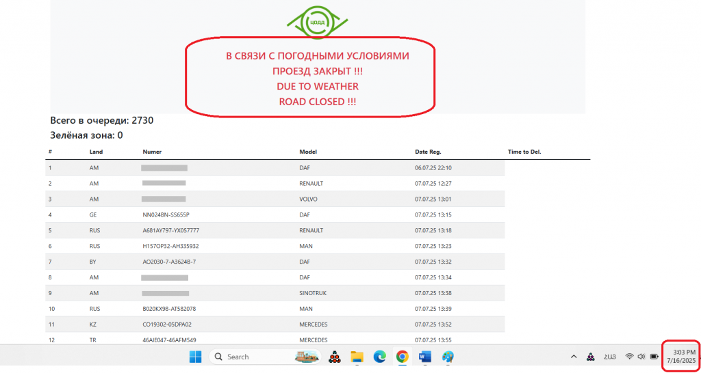Switch the keyboard input language indicator
701x373 pixels.
point(609,357)
